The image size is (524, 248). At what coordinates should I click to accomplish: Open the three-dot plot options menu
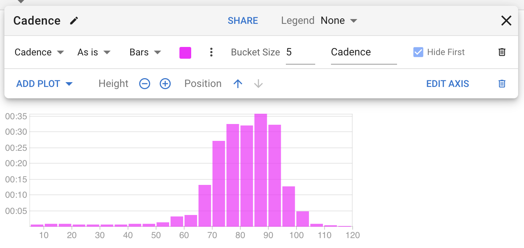coord(211,52)
